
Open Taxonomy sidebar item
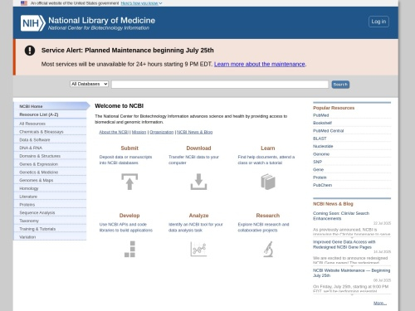[50, 221]
